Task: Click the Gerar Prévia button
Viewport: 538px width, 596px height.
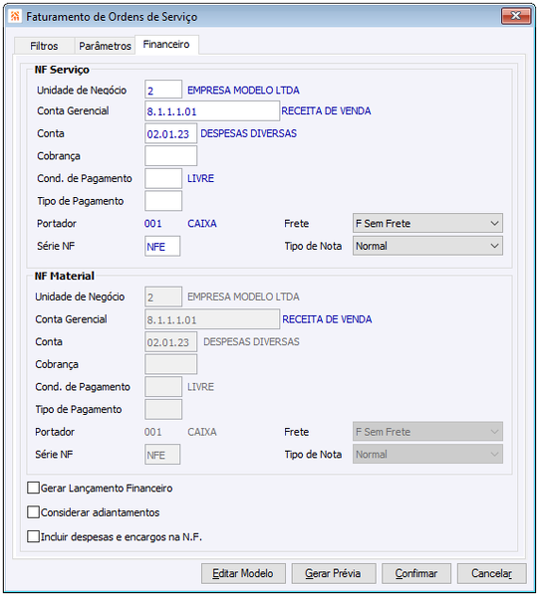Action: (334, 573)
